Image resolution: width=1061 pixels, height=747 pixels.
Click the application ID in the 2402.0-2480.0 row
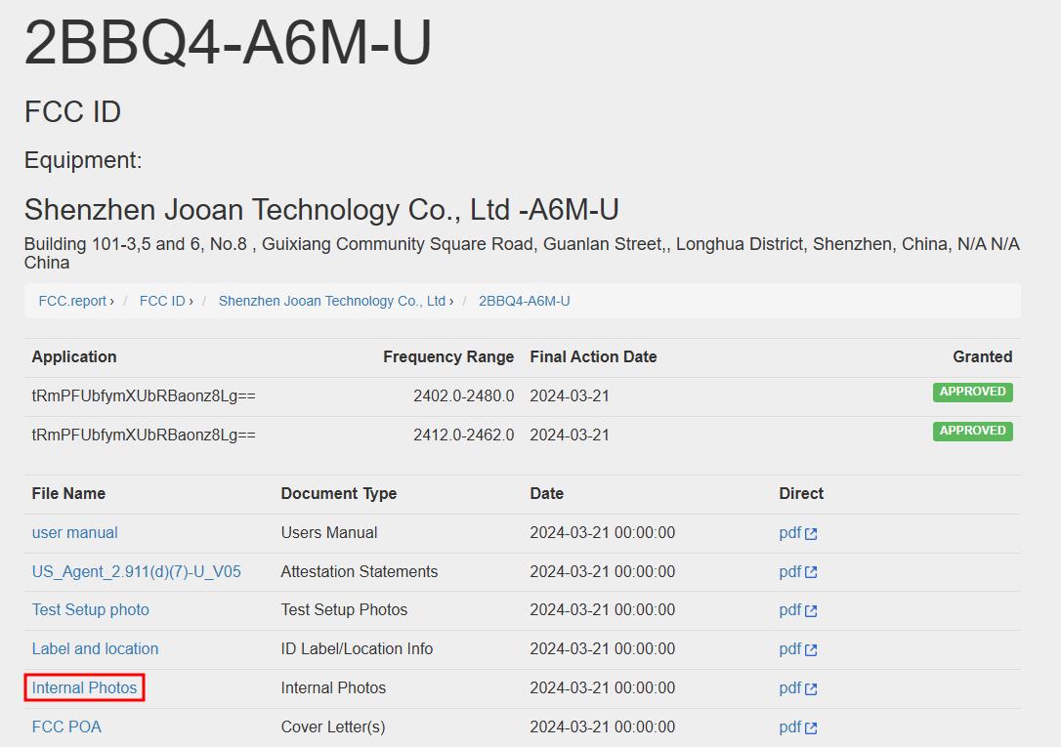(x=144, y=396)
